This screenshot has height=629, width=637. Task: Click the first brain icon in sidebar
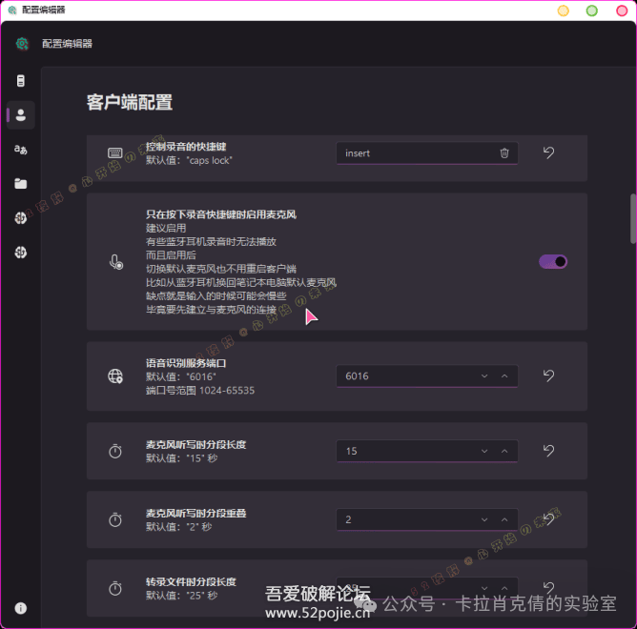click(20, 218)
